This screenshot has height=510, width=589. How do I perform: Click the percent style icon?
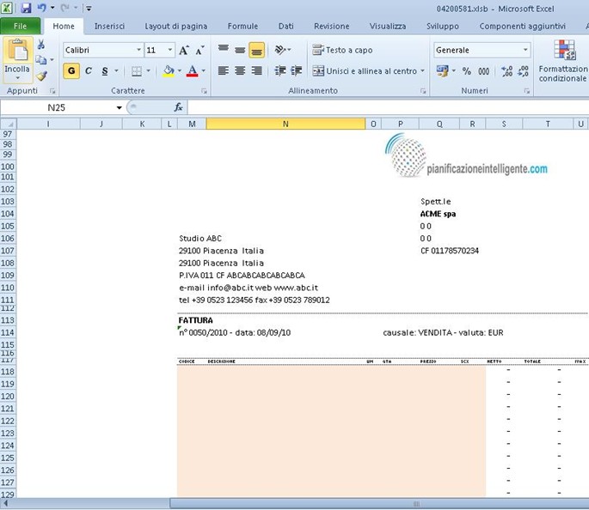coord(467,71)
